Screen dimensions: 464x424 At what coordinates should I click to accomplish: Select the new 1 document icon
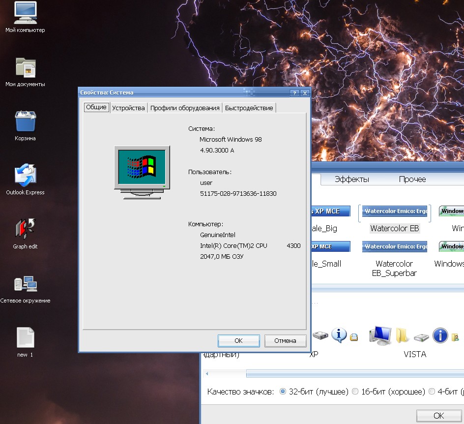(x=25, y=337)
